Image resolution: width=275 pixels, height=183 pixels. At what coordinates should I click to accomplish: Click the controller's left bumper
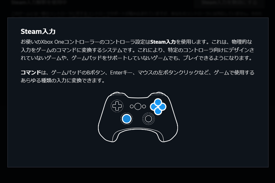pos(117,94)
